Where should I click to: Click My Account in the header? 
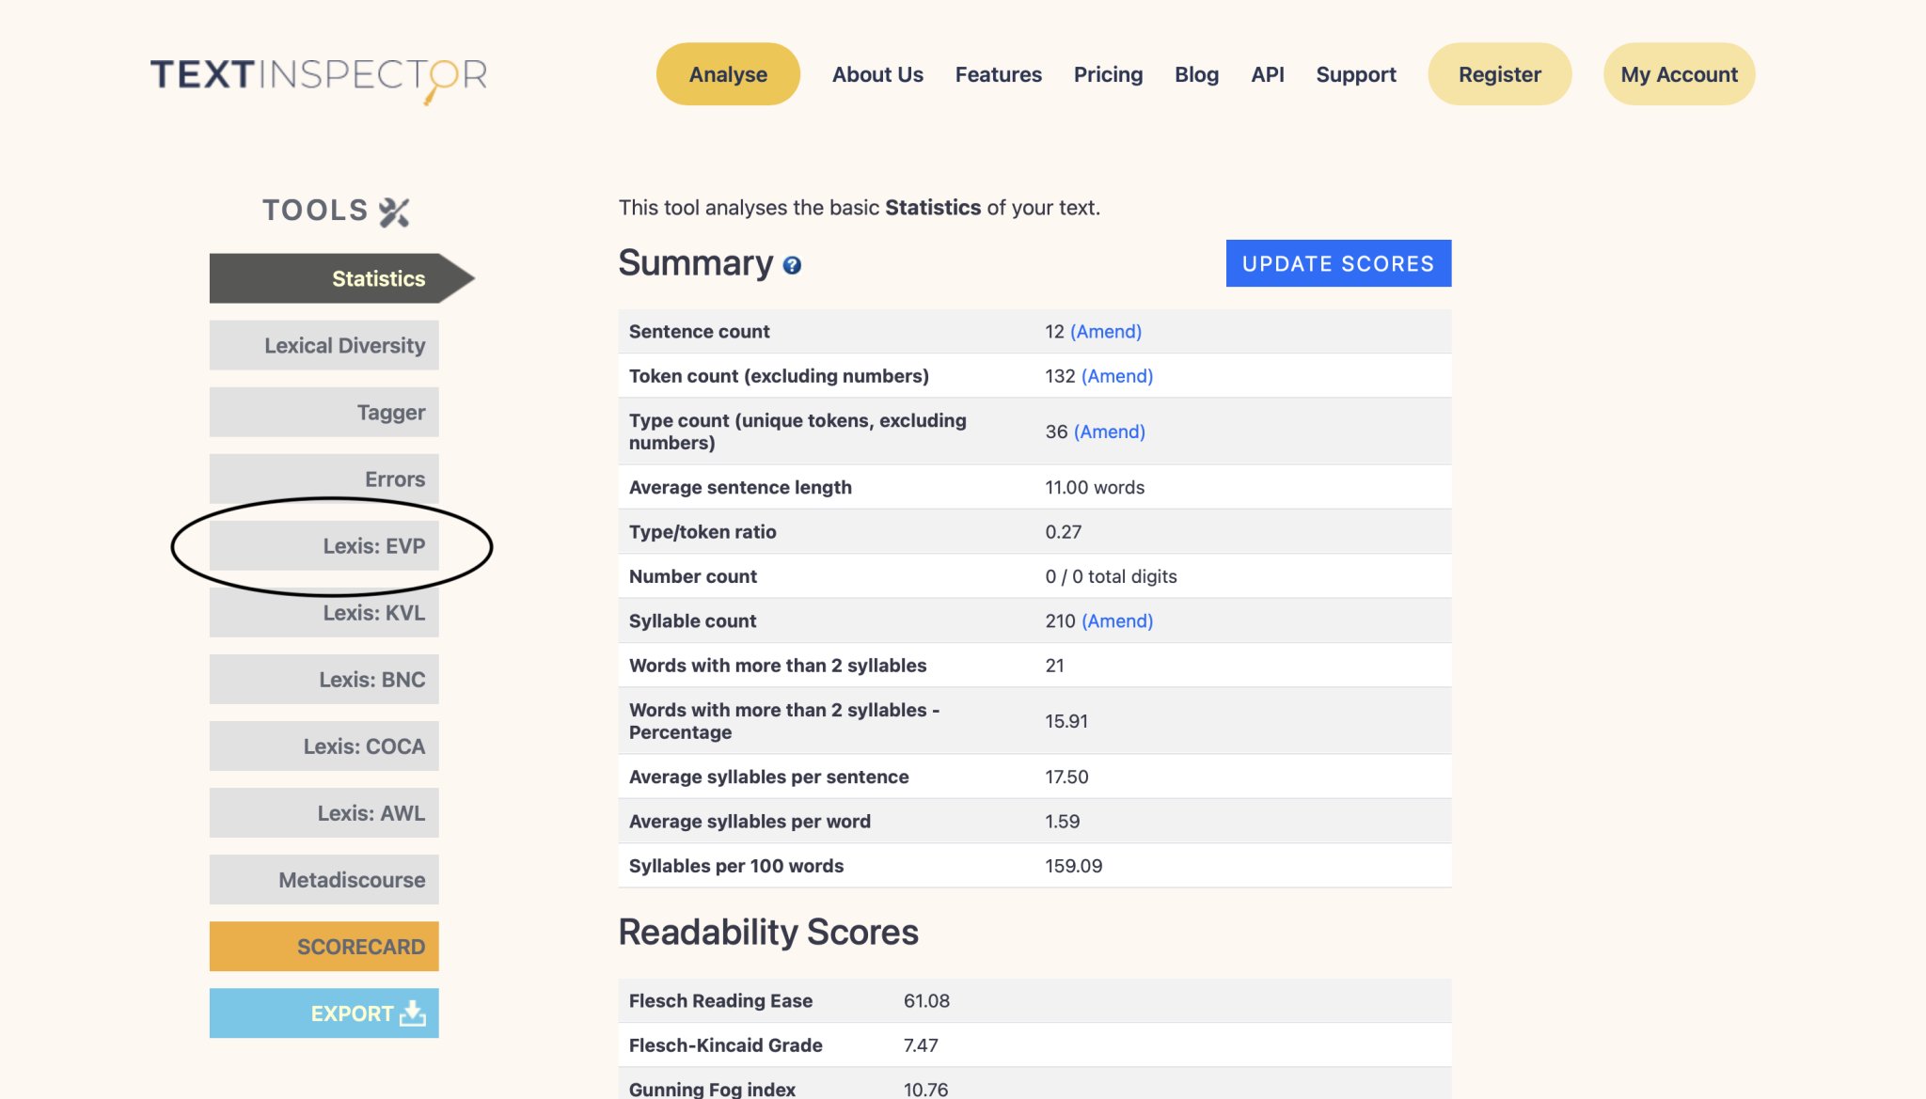(1679, 74)
